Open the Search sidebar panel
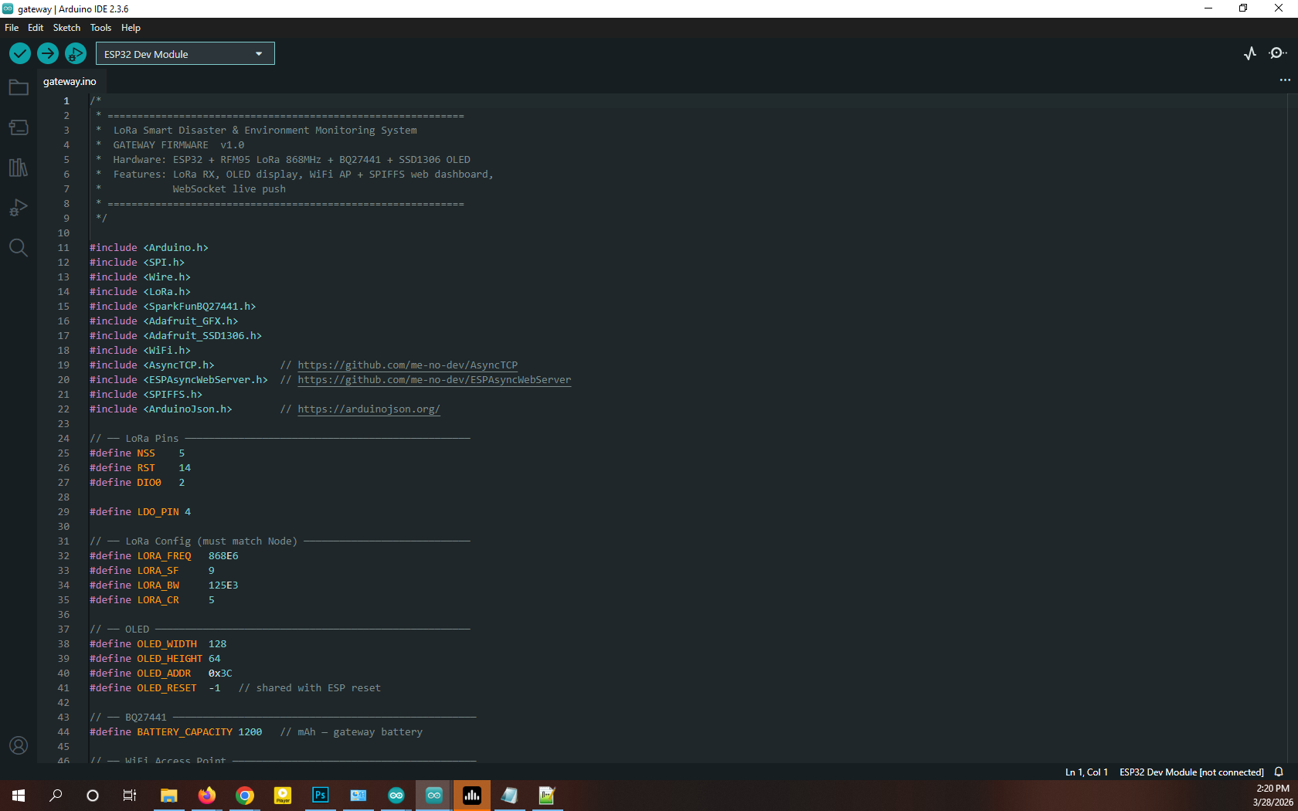Image resolution: width=1298 pixels, height=811 pixels. tap(19, 248)
